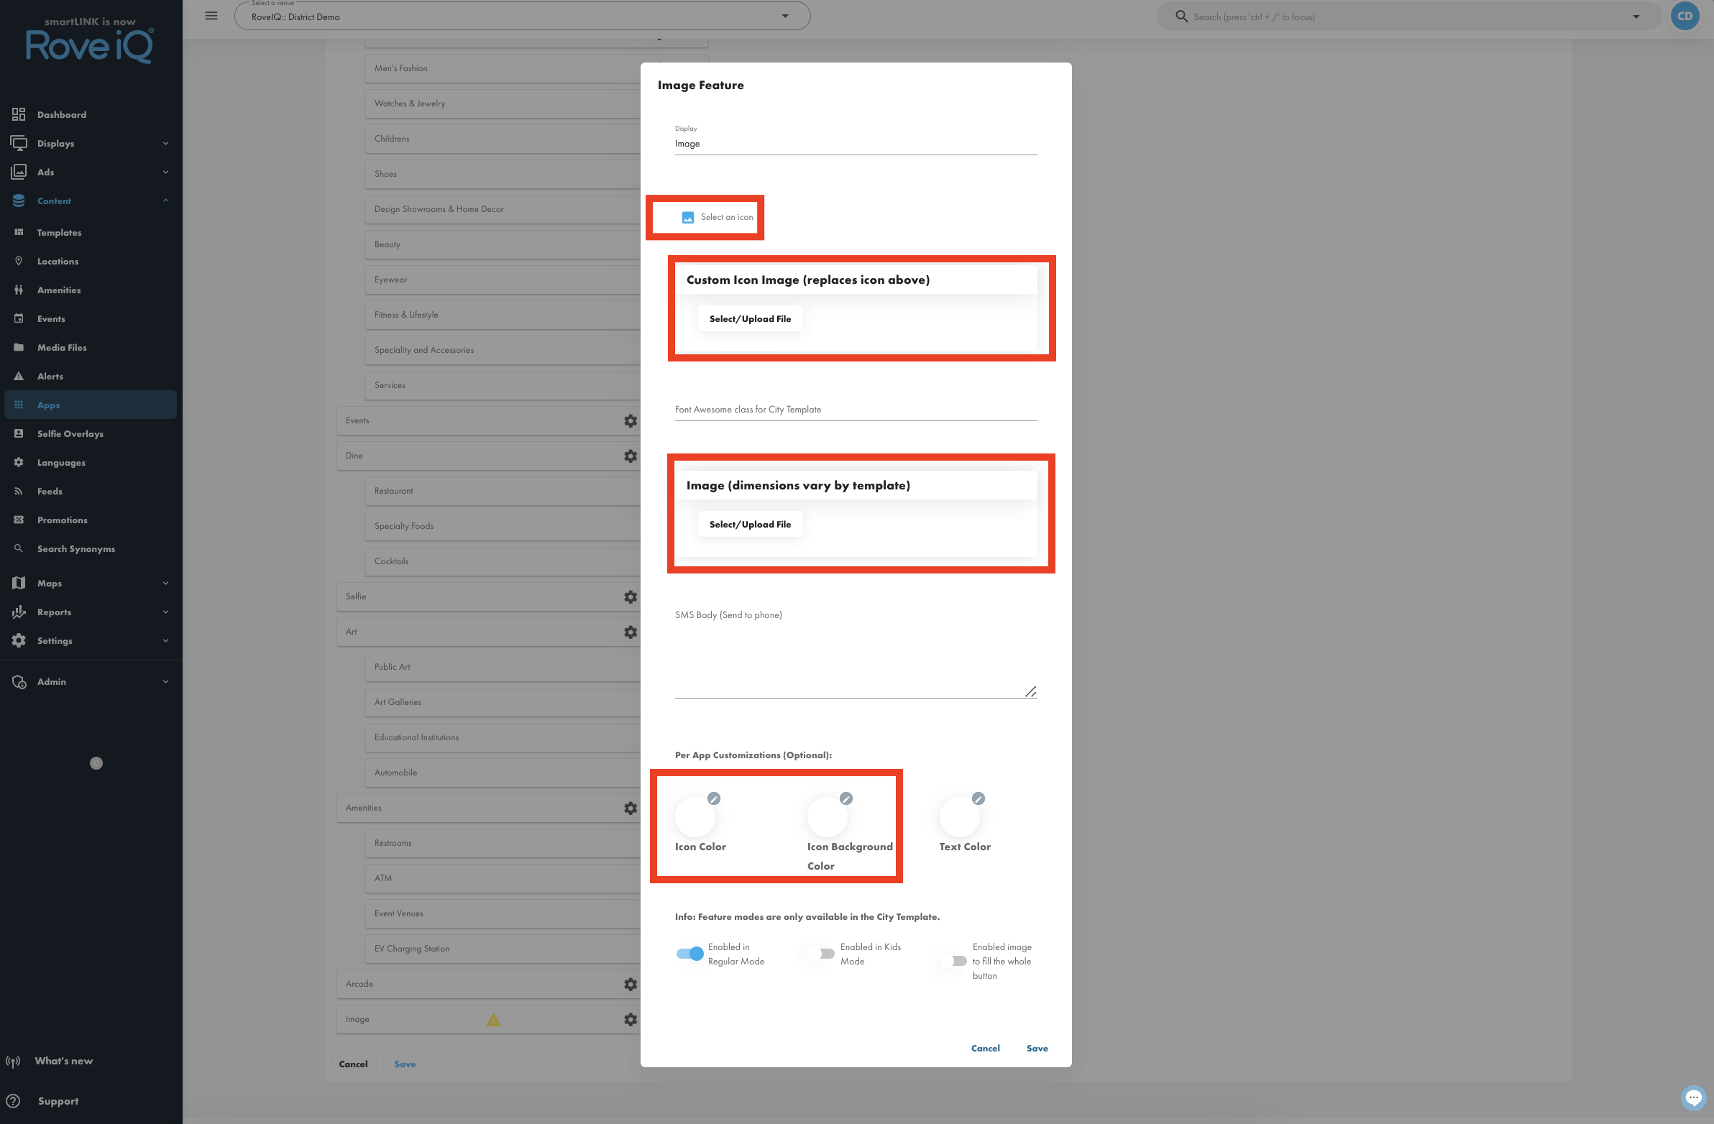Open the venue selector dropdown arrow
This screenshot has width=1714, height=1124.
click(x=785, y=17)
